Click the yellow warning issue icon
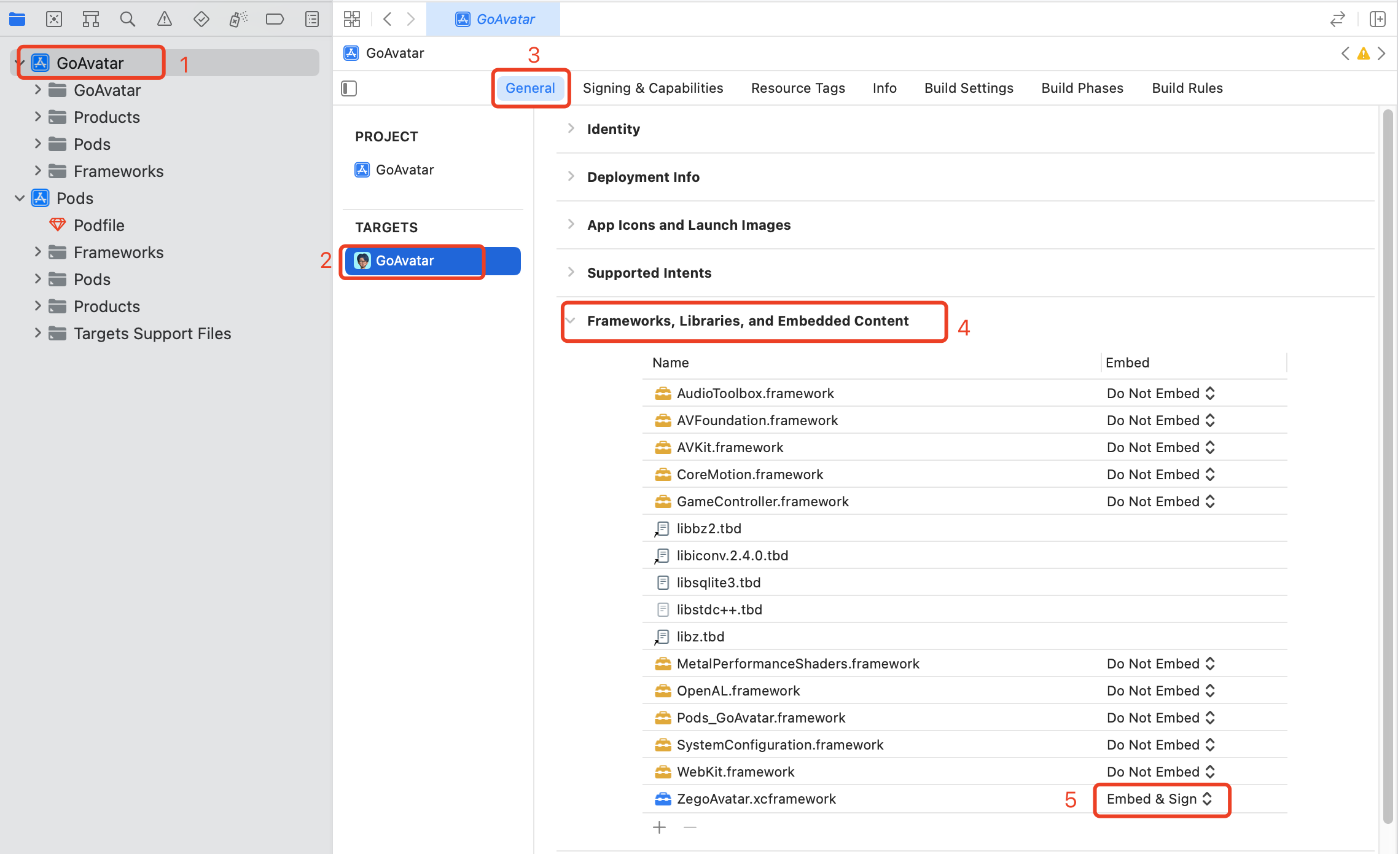The height and width of the screenshot is (854, 1398). 1364,53
